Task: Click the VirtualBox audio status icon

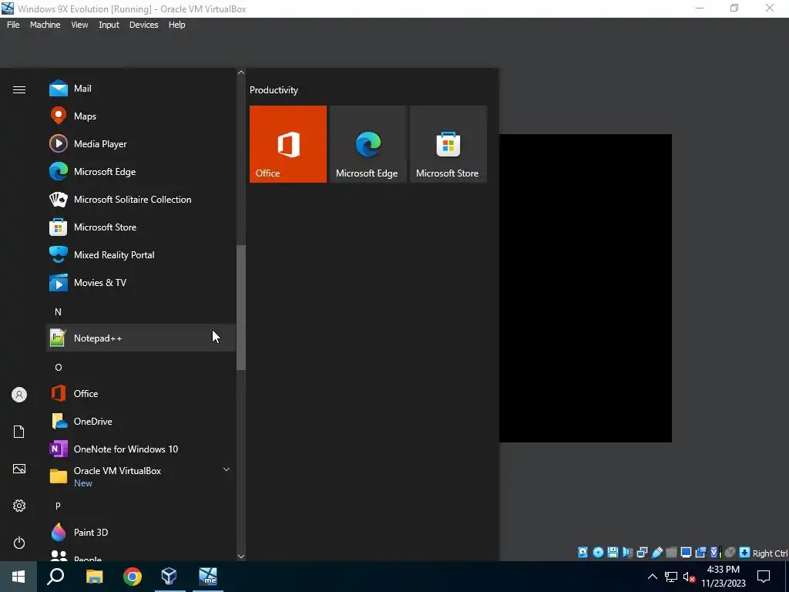Action: click(x=627, y=552)
